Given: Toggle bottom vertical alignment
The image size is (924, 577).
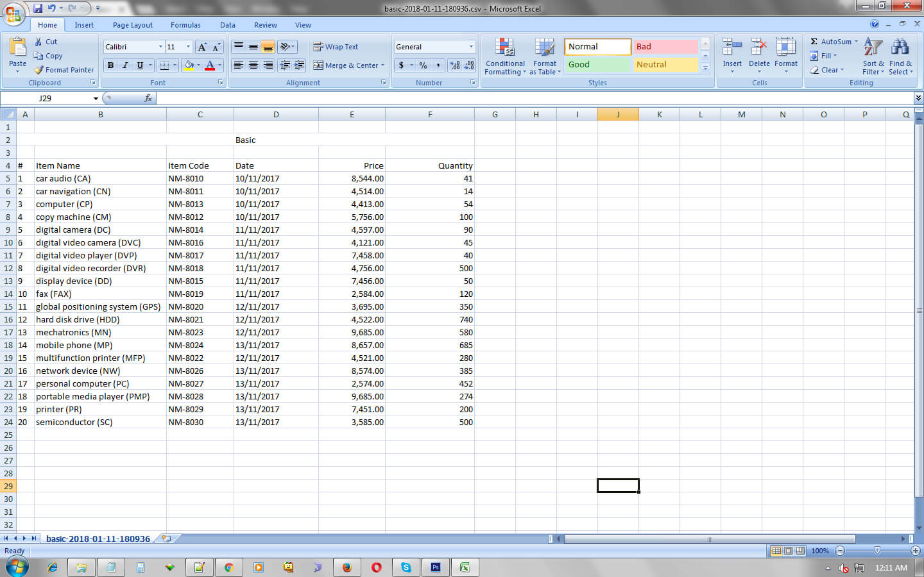Looking at the screenshot, I should pyautogui.click(x=268, y=47).
